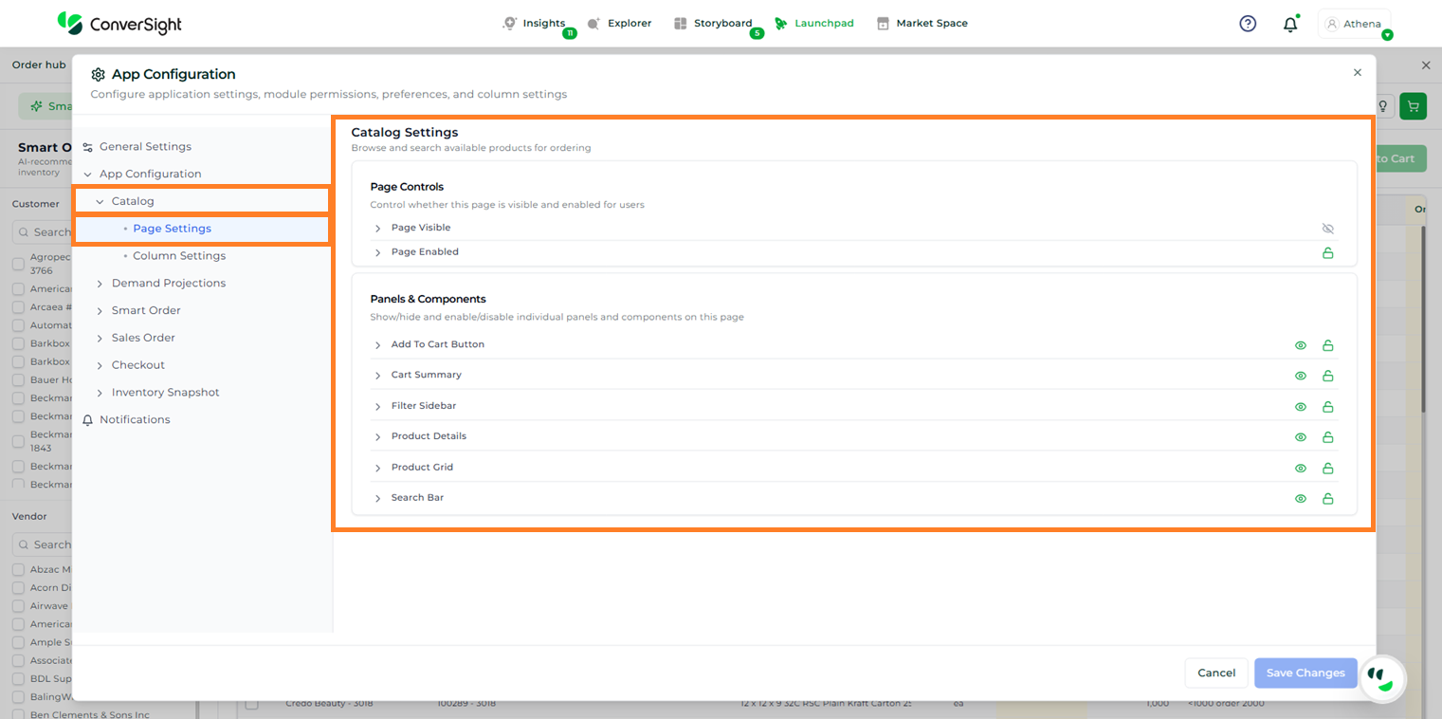1442x719 pixels.
Task: Click the Save Changes button
Action: tap(1305, 673)
